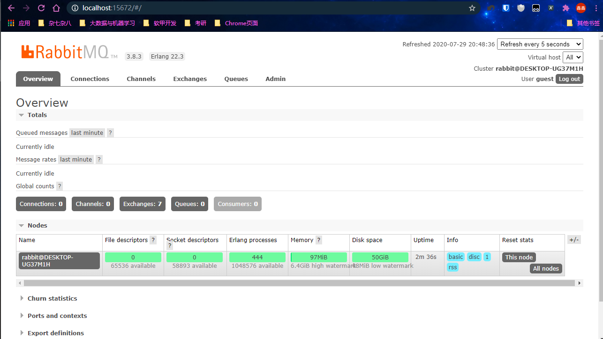This screenshot has height=339, width=603.
Task: Click the Exchanges: 7 count button
Action: (x=143, y=204)
